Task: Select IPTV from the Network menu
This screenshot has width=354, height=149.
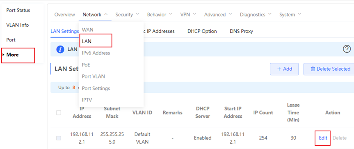Action: [x=87, y=100]
